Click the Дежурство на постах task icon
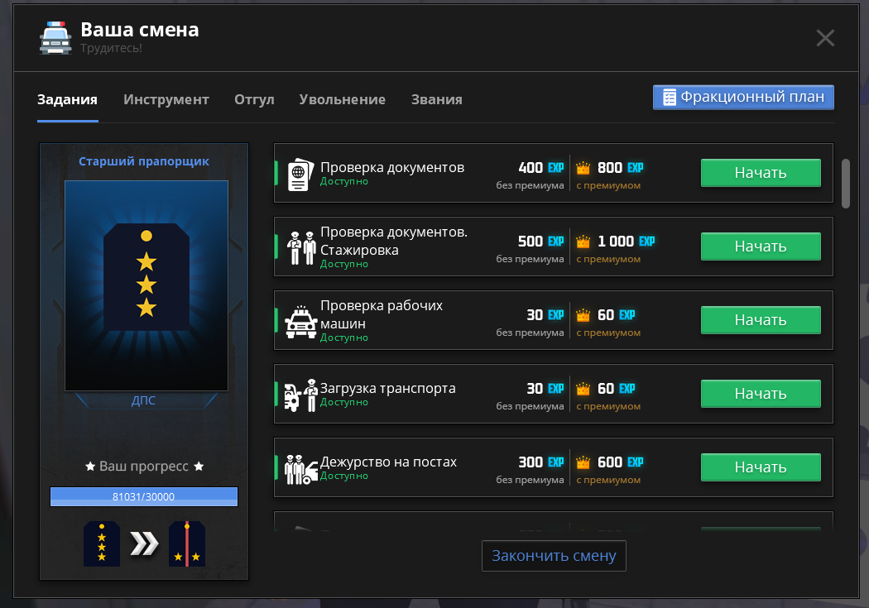 point(300,468)
